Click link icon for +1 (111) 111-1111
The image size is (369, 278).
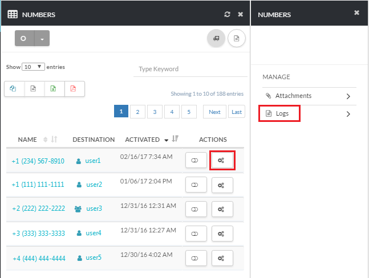coord(195,185)
